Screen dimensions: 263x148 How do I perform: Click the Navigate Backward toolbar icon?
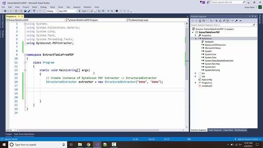(5, 11)
